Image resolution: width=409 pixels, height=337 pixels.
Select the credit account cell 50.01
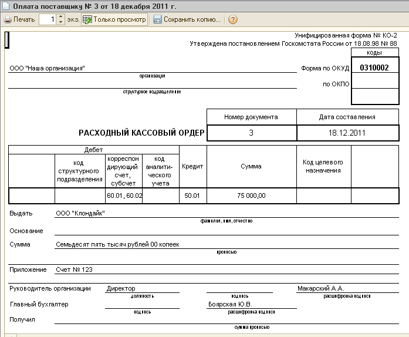[192, 196]
